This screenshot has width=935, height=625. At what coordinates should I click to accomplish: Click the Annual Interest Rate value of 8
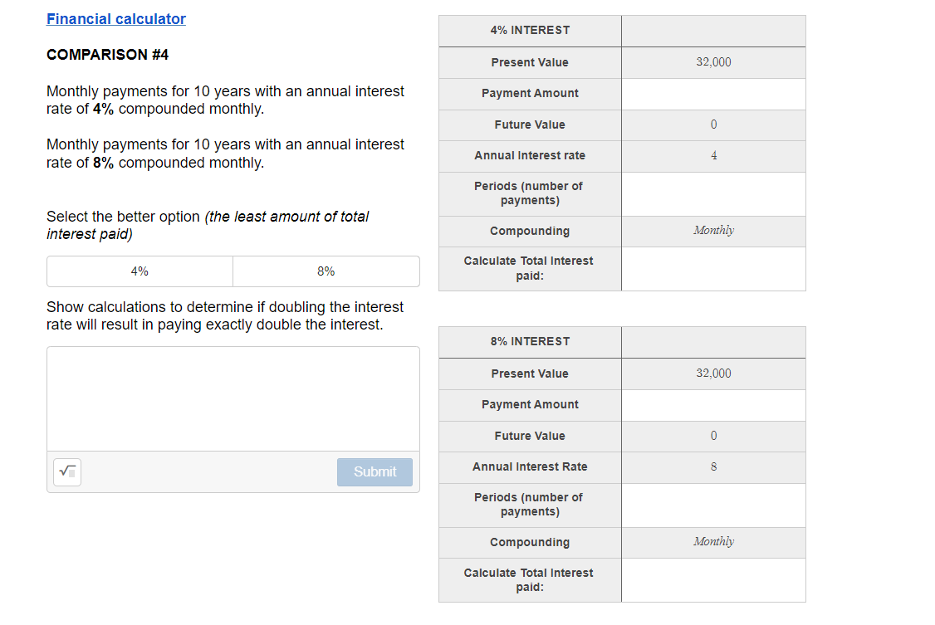click(x=712, y=467)
